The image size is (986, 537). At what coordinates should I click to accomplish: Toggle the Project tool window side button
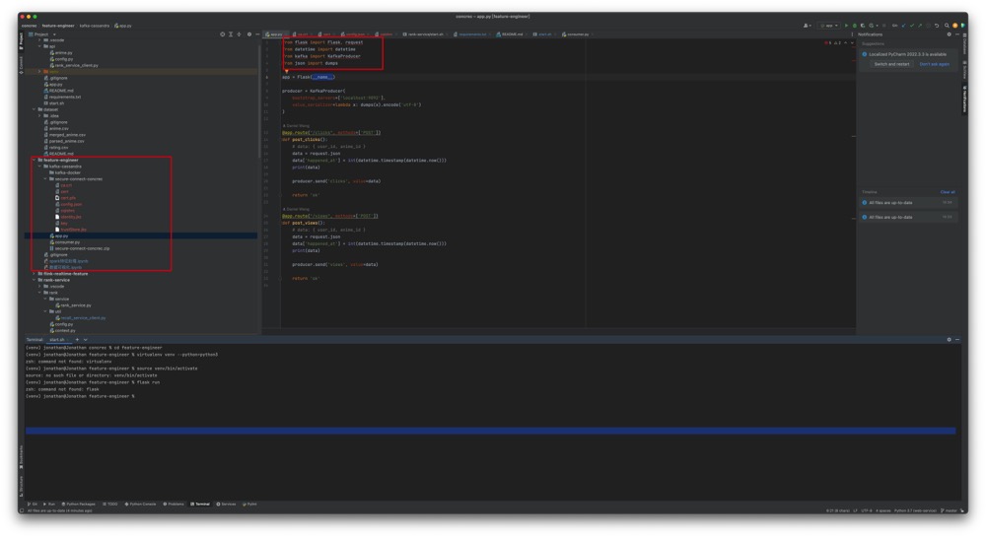click(x=21, y=41)
